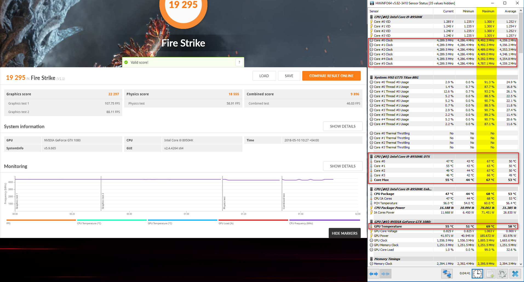Click the GPU Core Load circle icon
The height and width of the screenshot is (282, 524).
tap(371, 250)
